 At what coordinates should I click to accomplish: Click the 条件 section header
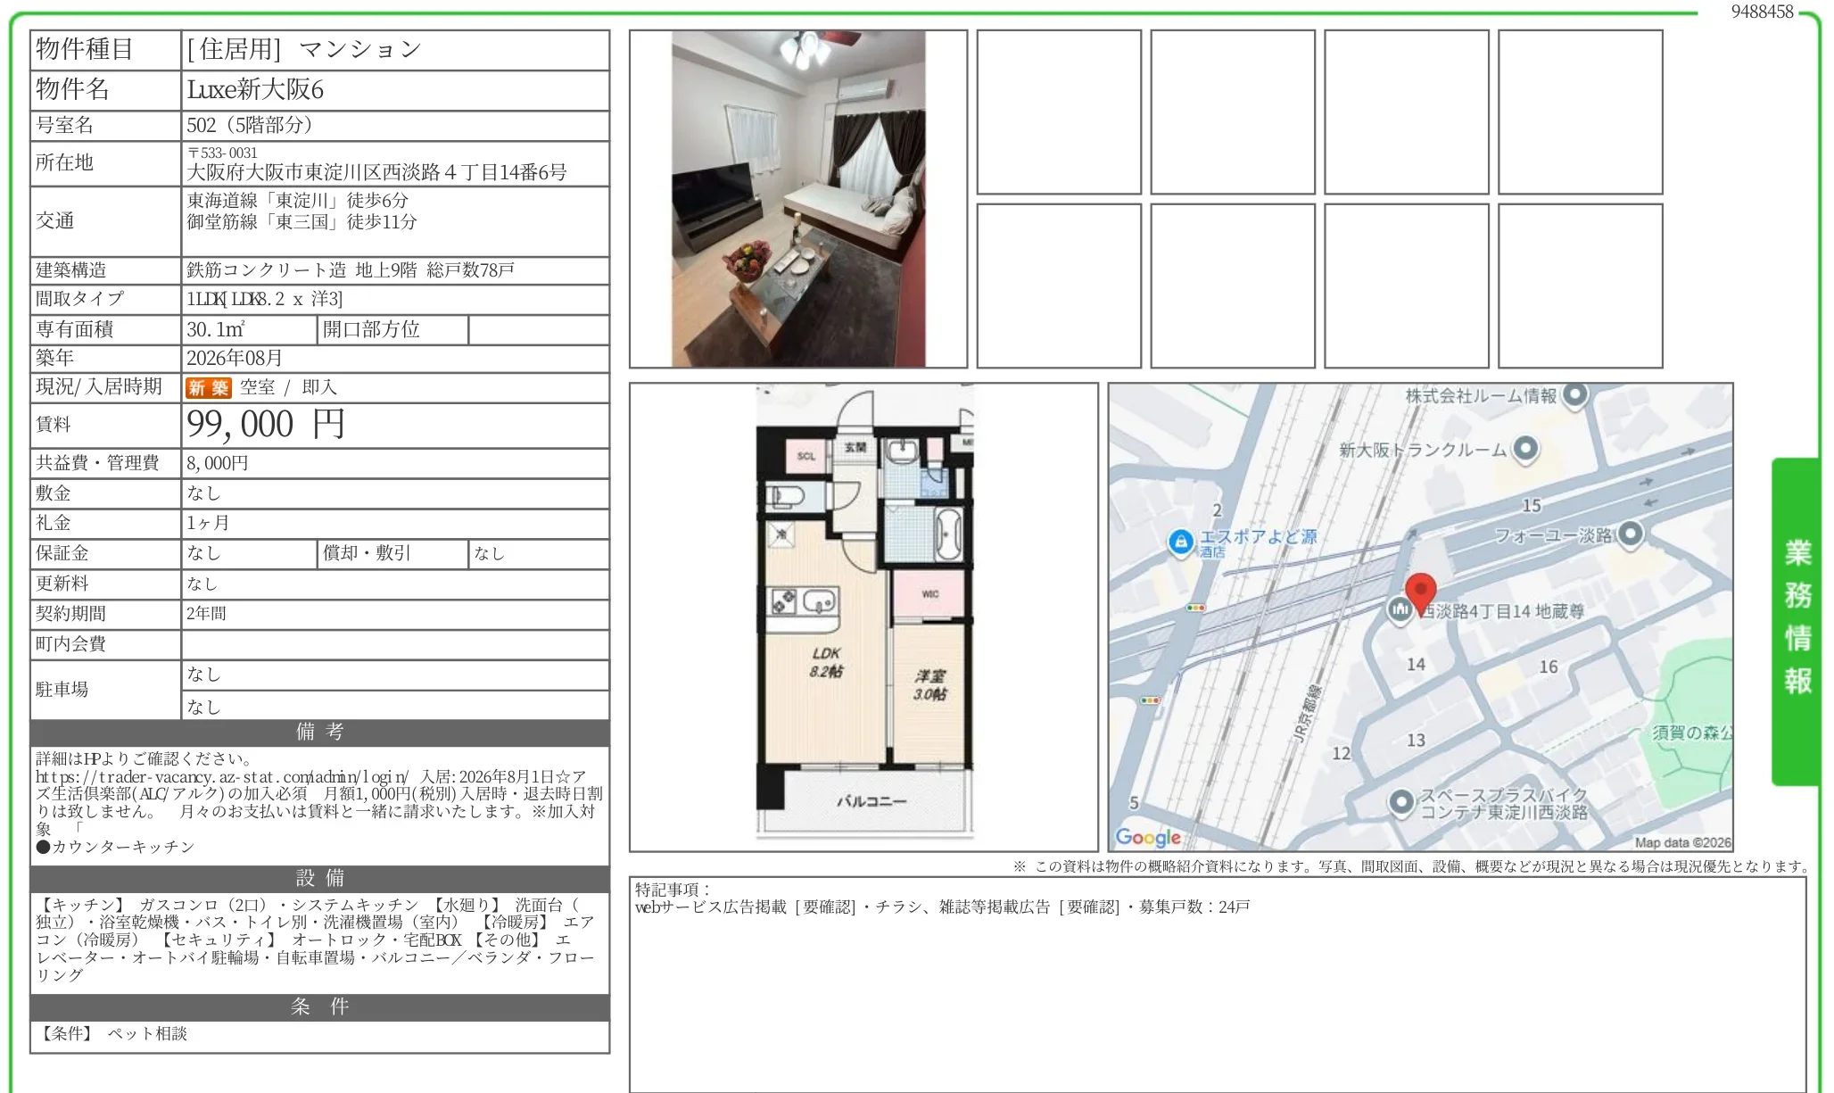(320, 1006)
